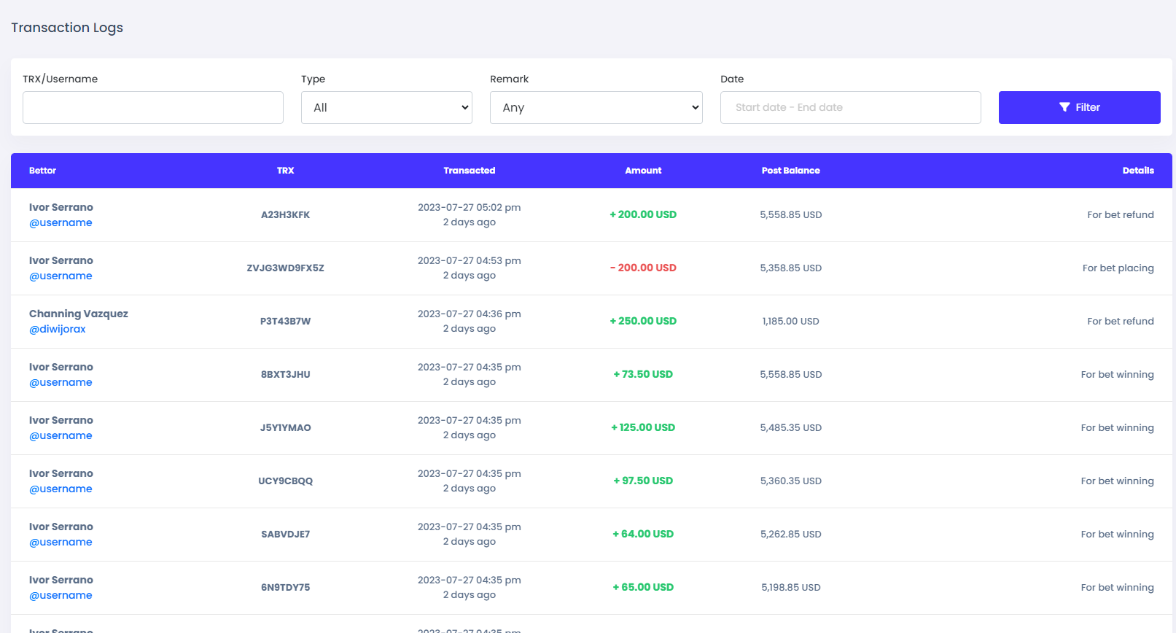Click transaction code 8BXT3JHU
Screen dimensions: 1176x633
click(285, 374)
